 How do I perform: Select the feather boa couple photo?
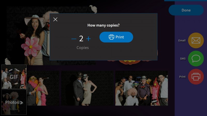tap(43, 88)
